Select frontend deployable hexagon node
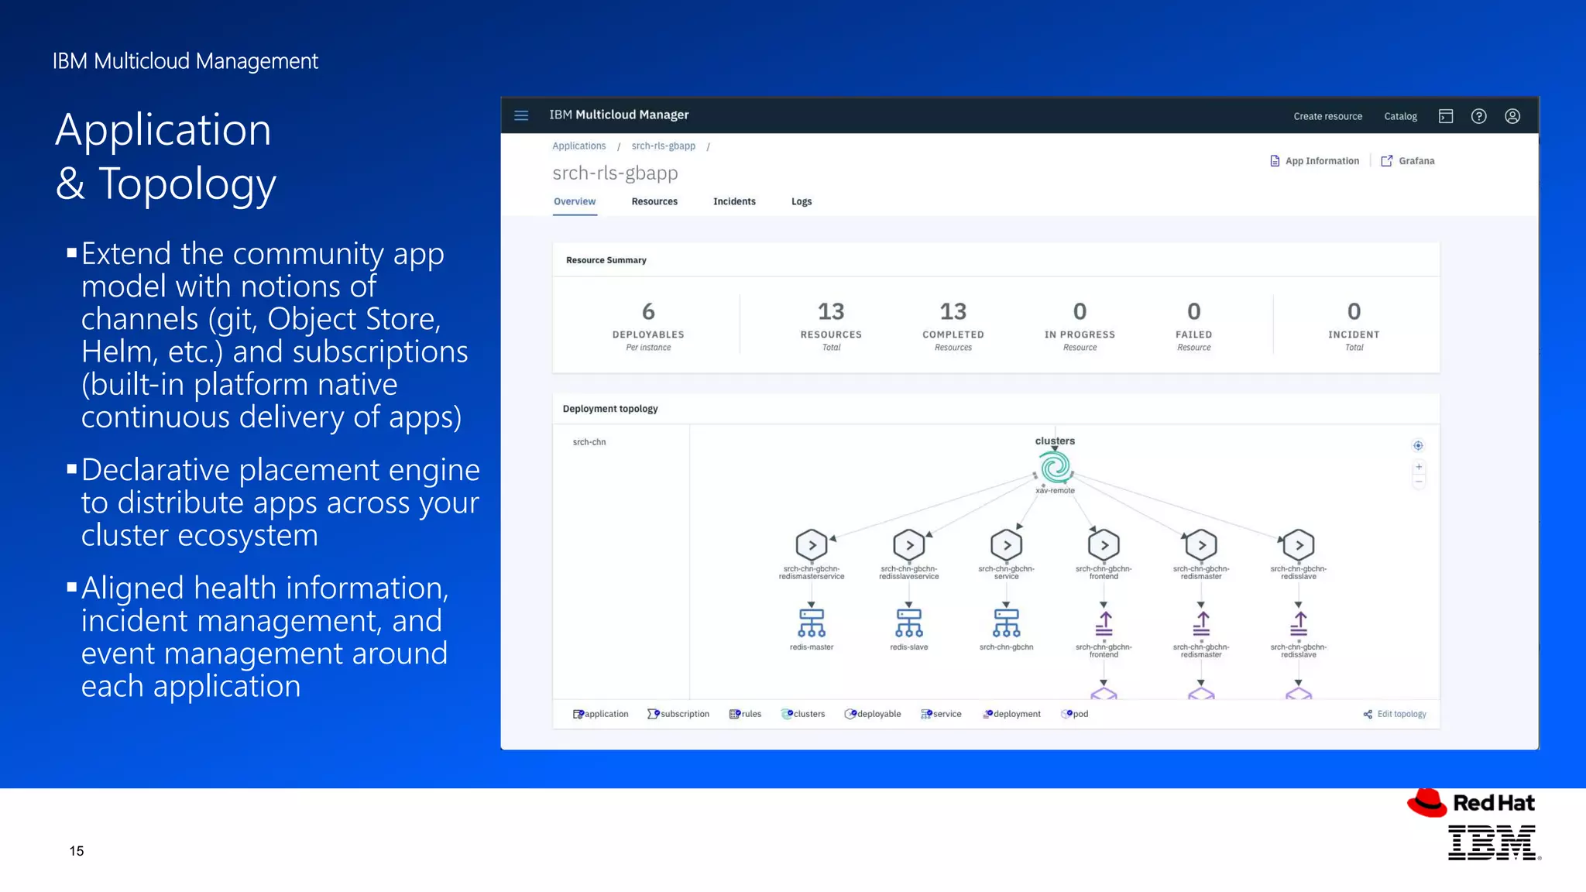Viewport: 1586px width, 892px height. tap(1104, 545)
